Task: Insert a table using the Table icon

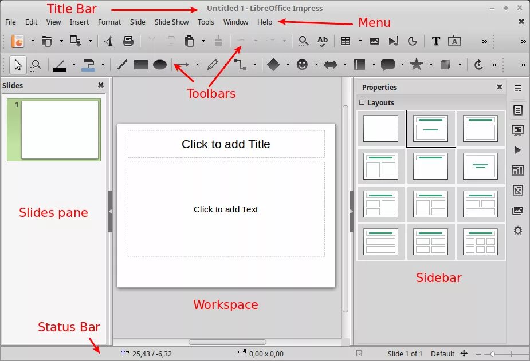Action: [346, 41]
